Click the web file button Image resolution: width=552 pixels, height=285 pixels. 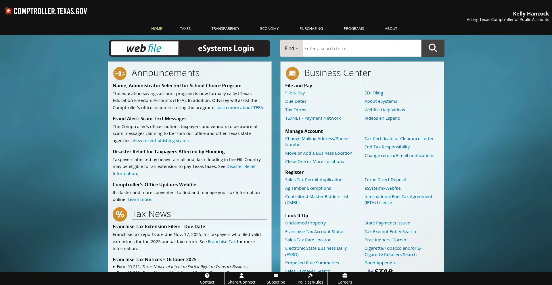[144, 49]
